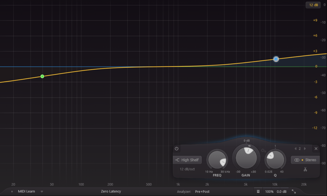
Task: Select next band with right arrow
Action: coord(305,149)
